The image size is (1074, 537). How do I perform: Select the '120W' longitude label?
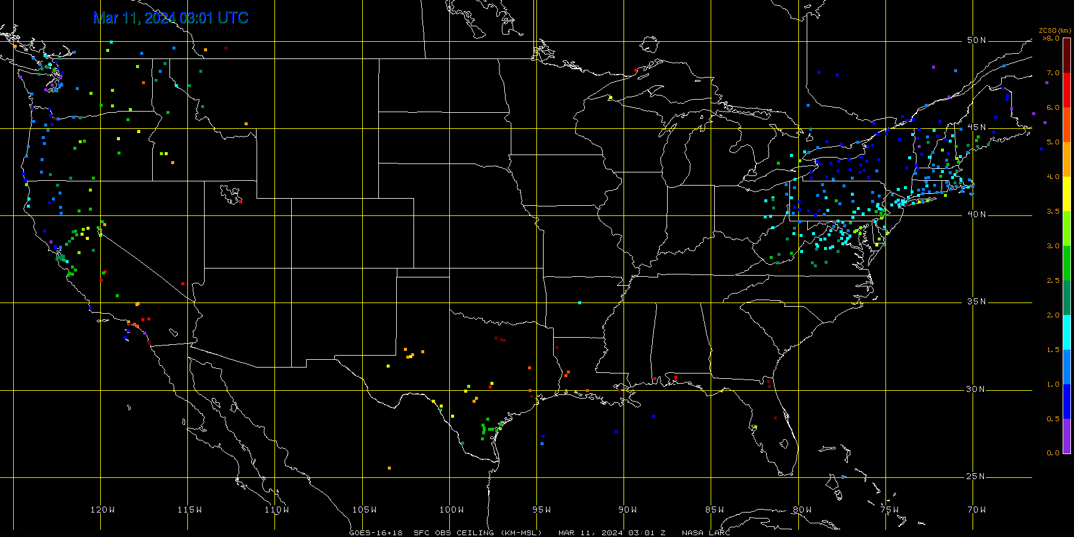pos(103,510)
